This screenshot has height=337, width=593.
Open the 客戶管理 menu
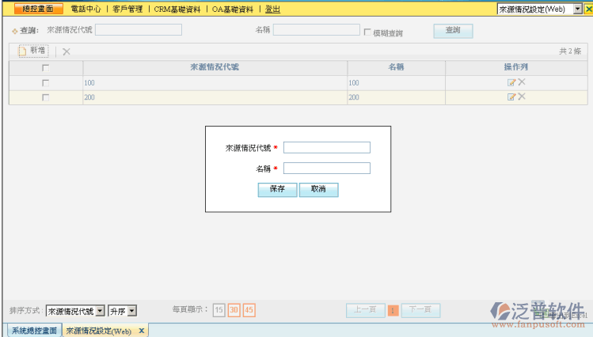(x=127, y=9)
